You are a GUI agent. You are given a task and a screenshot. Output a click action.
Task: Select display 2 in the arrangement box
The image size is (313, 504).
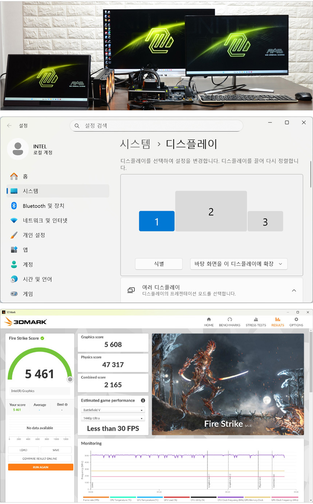click(x=211, y=211)
